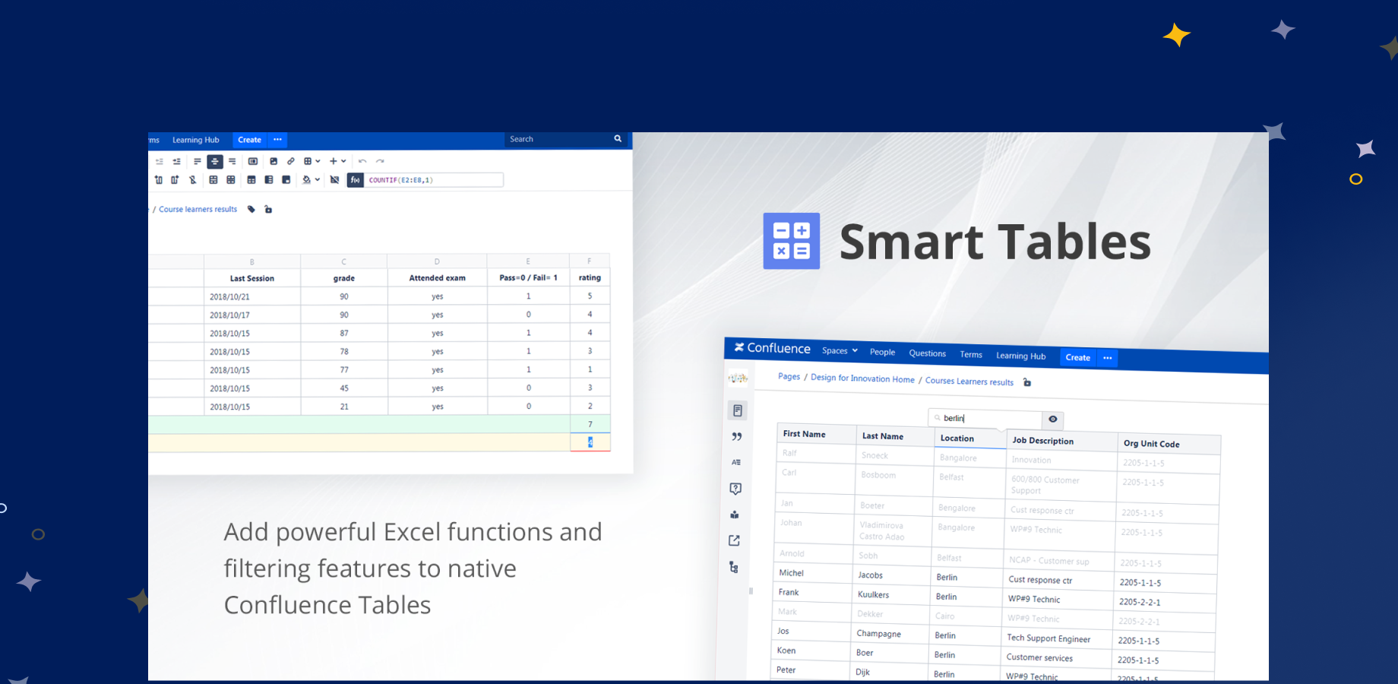Open the Pages icon in the sidebar
The image size is (1398, 684).
[x=737, y=411]
